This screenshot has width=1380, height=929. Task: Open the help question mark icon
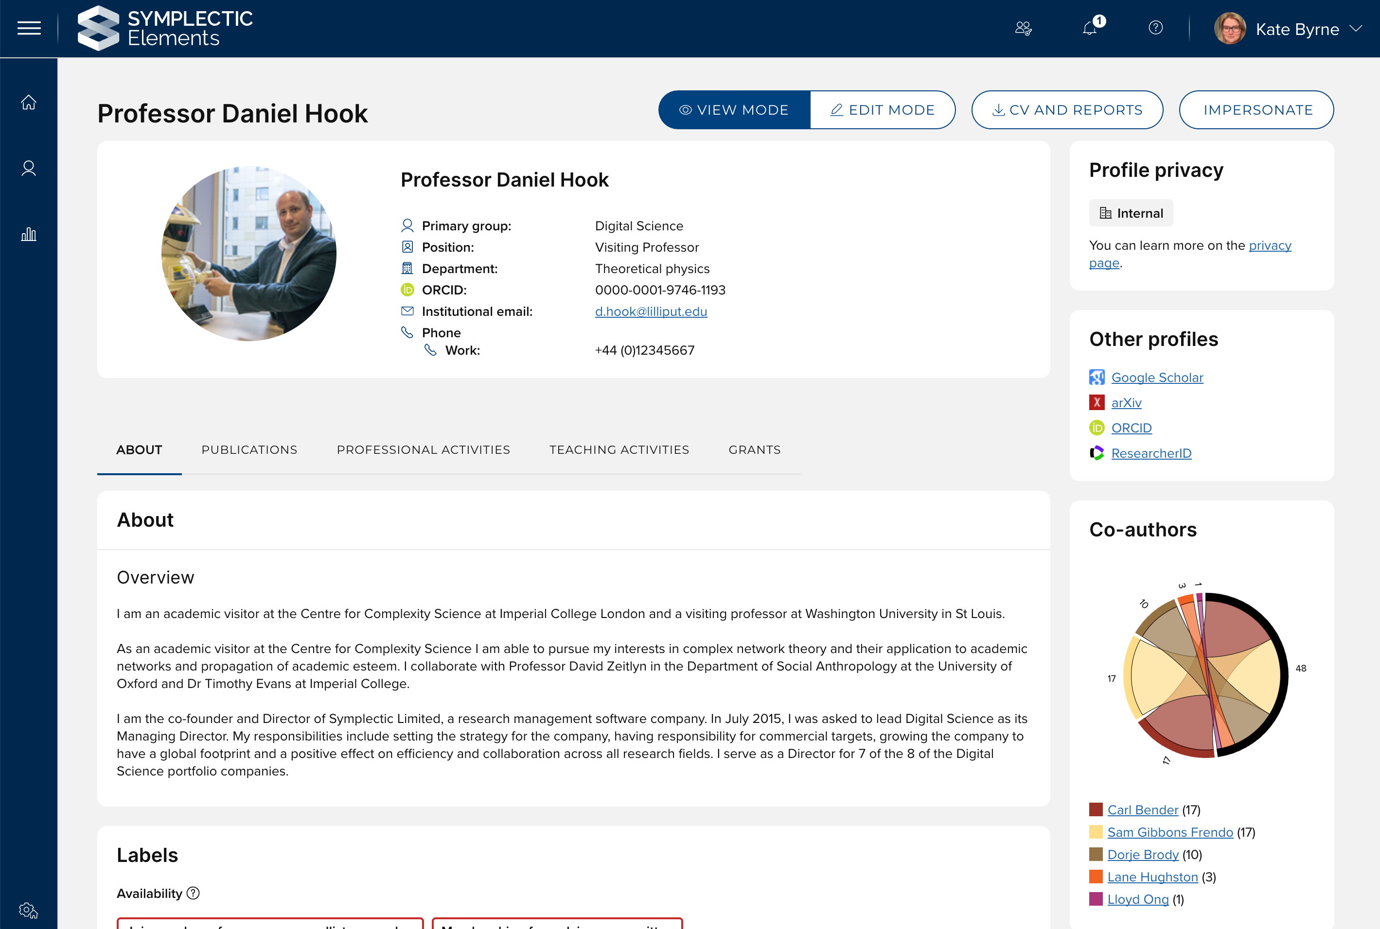1155,28
